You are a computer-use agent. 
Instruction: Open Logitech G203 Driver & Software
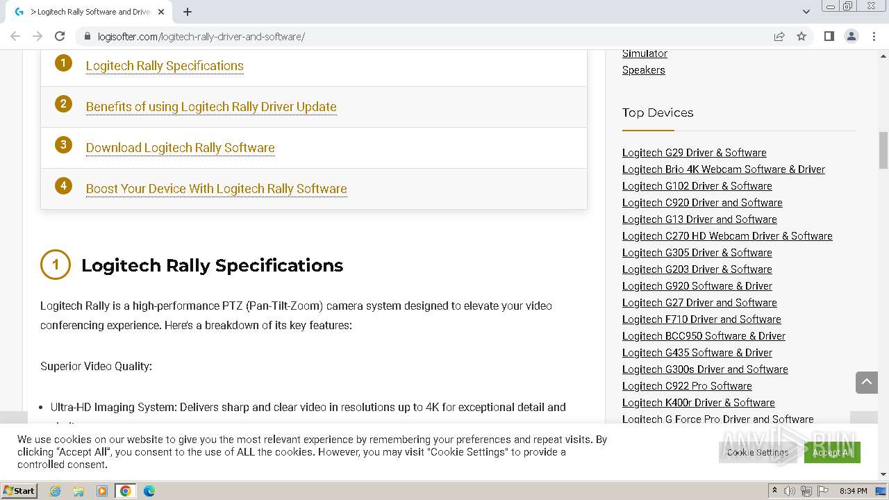[x=697, y=269]
